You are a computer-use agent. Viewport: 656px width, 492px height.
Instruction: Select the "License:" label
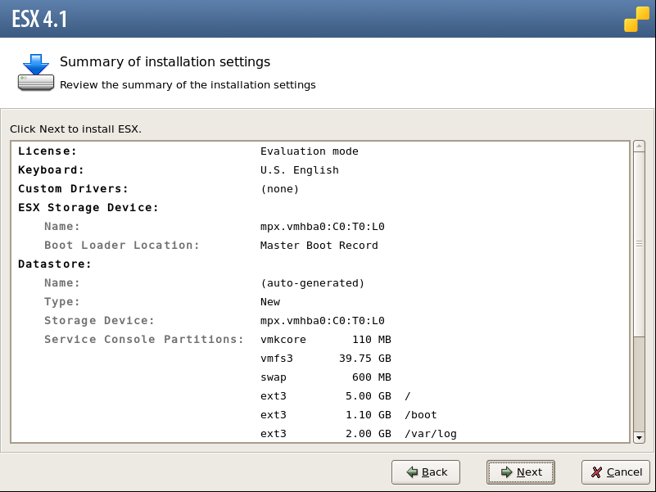[x=48, y=151]
